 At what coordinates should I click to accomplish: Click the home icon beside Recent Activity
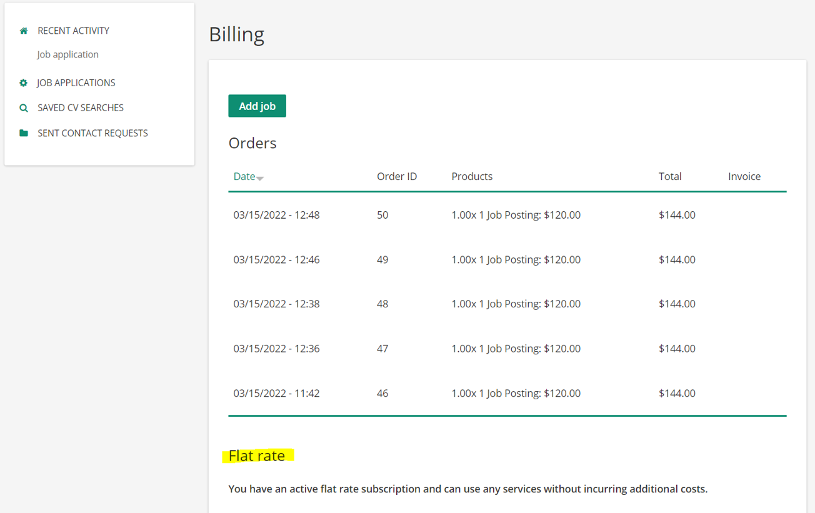click(x=24, y=31)
